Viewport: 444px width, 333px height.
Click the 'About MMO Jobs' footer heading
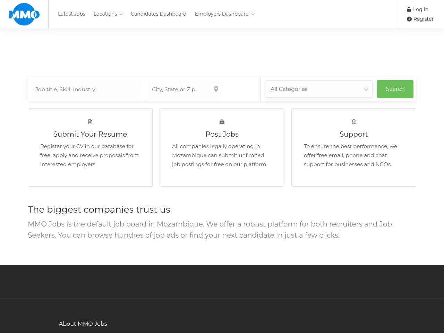click(83, 324)
